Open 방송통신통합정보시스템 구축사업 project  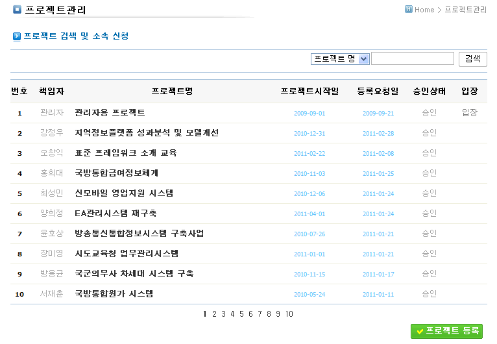pos(139,234)
